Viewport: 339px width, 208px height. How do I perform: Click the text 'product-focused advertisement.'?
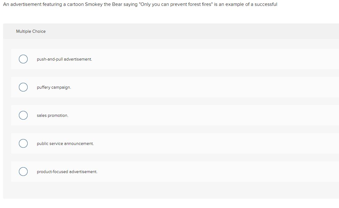(67, 172)
